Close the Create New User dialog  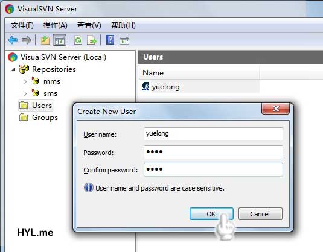click(x=276, y=108)
